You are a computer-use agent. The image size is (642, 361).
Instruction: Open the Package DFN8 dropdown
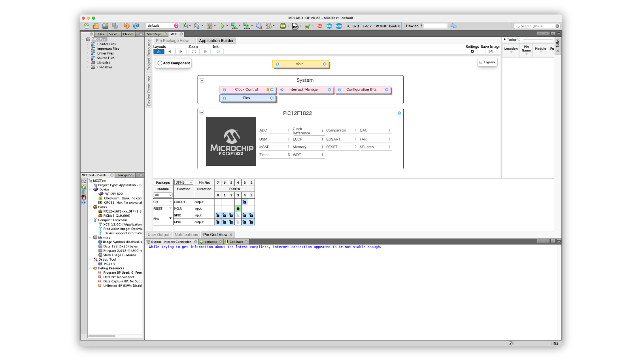click(184, 182)
